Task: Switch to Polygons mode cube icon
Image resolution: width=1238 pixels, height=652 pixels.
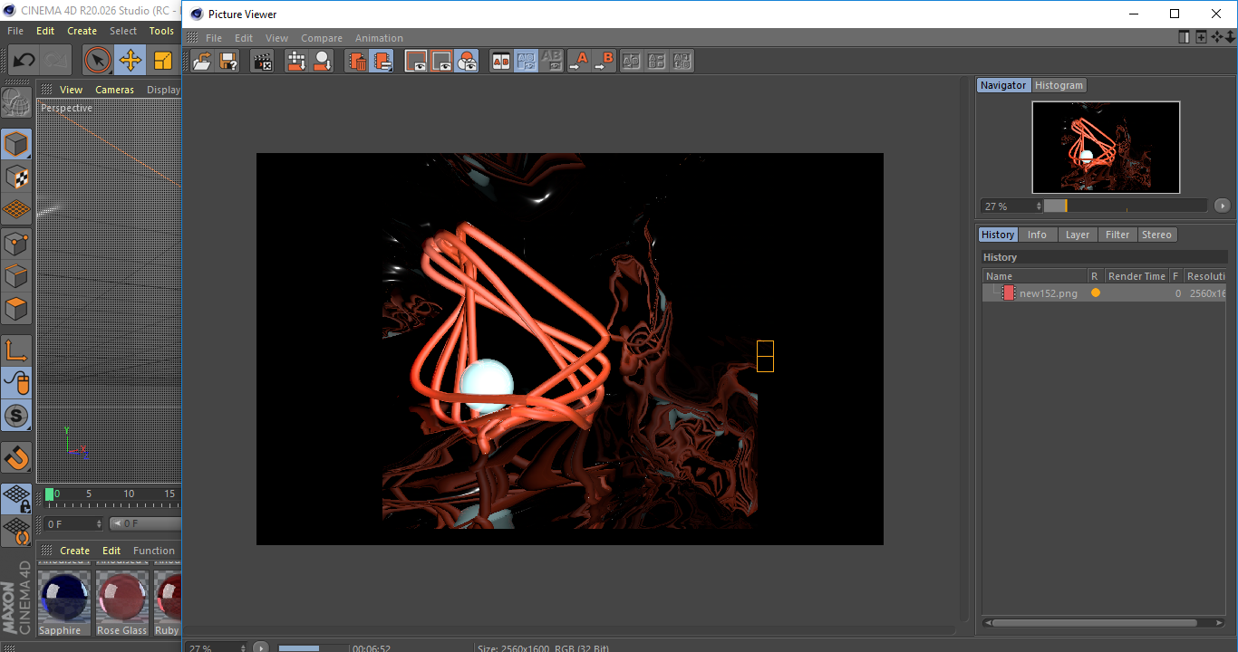Action: [x=16, y=310]
